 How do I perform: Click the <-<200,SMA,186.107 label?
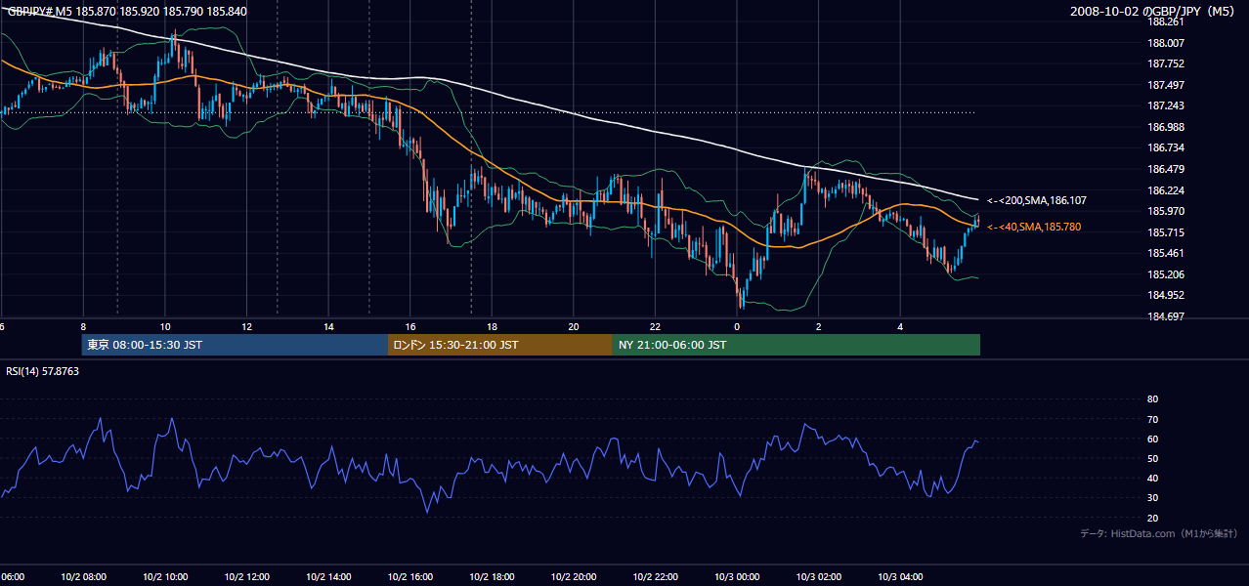[1036, 200]
